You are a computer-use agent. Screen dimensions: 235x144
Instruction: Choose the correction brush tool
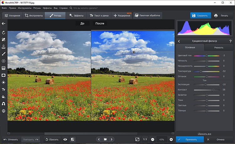click(x=4, y=54)
